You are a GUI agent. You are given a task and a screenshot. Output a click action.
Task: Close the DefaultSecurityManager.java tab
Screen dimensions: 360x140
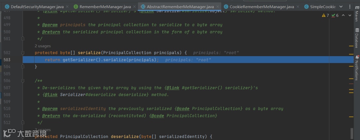tap(67, 7)
